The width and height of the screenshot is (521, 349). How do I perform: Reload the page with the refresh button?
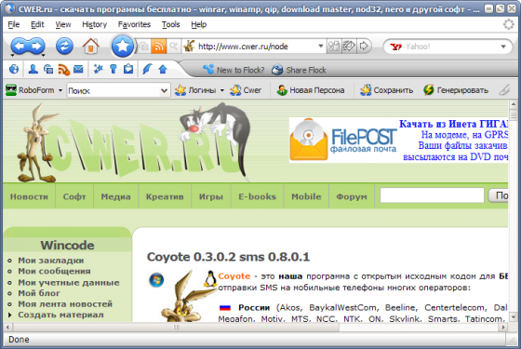tap(64, 46)
